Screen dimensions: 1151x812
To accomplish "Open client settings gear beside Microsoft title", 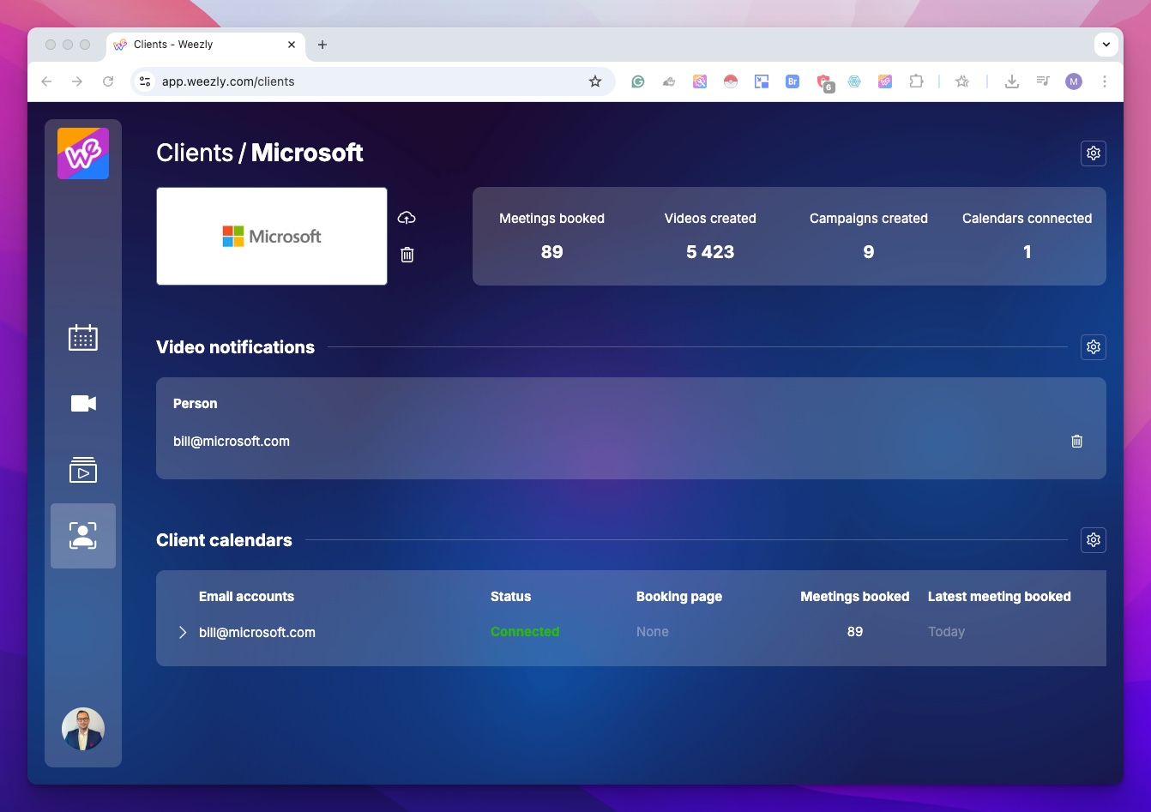I will click(x=1094, y=153).
